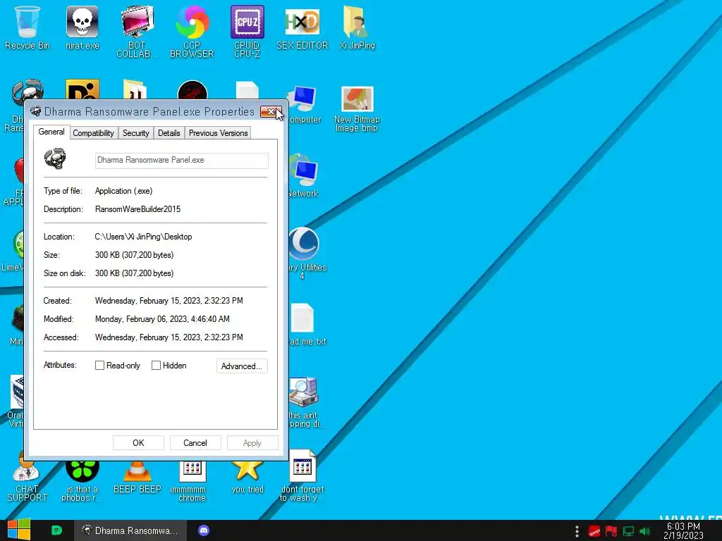The image size is (722, 541).
Task: Click the volume speaker tray icon
Action: 644,531
